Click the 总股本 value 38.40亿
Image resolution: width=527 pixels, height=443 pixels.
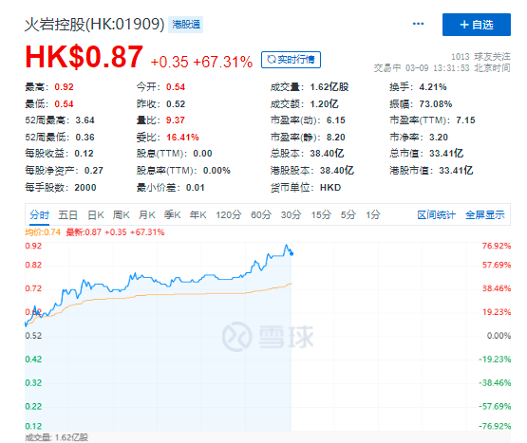327,154
